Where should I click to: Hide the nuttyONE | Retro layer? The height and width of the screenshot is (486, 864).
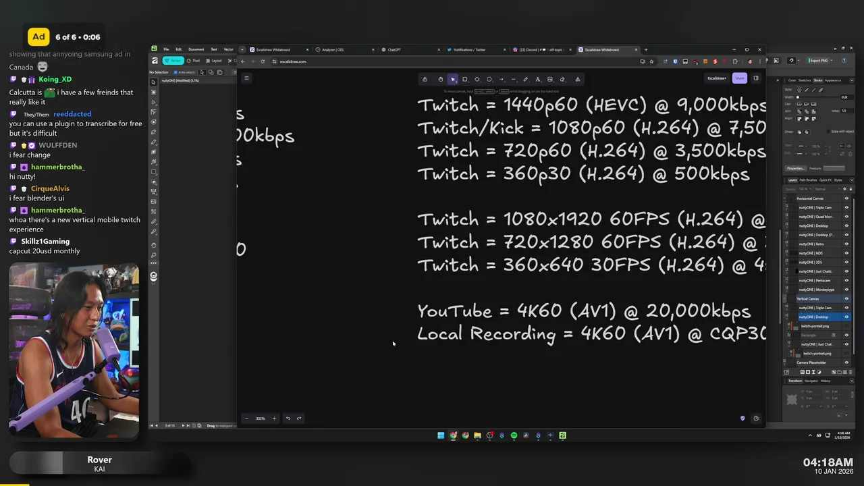point(846,244)
